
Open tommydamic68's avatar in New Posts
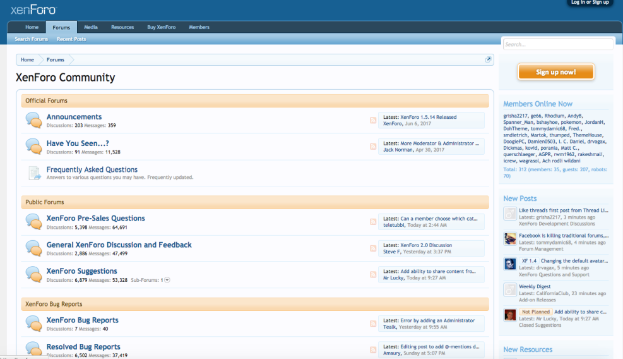510,239
